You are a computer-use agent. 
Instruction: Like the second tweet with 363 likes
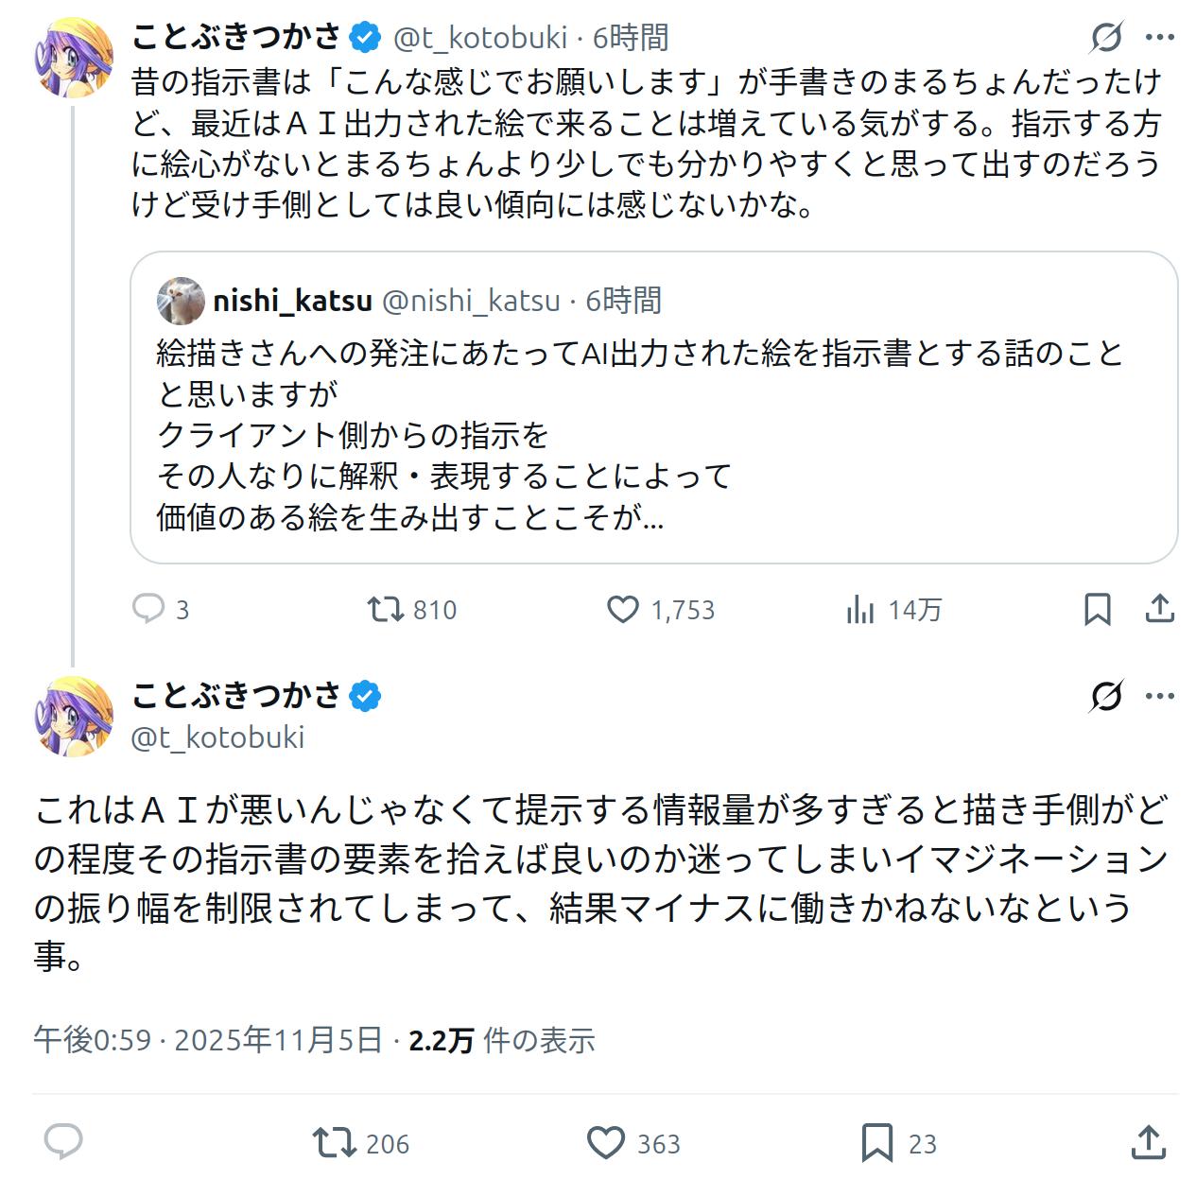[x=606, y=1142]
